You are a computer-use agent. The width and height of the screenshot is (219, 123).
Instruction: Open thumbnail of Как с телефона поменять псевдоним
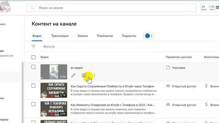pos(54,109)
